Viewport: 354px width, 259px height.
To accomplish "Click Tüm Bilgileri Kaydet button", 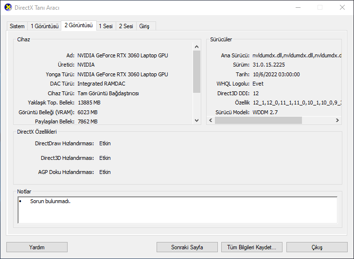I will coord(251,247).
